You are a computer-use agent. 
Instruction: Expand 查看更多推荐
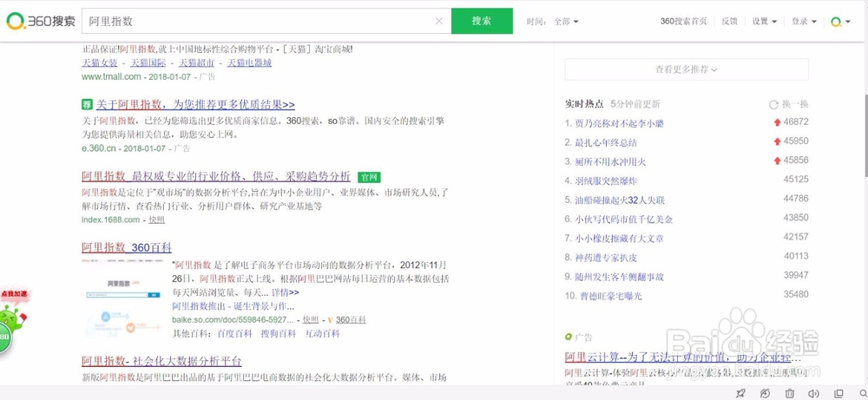coord(687,69)
